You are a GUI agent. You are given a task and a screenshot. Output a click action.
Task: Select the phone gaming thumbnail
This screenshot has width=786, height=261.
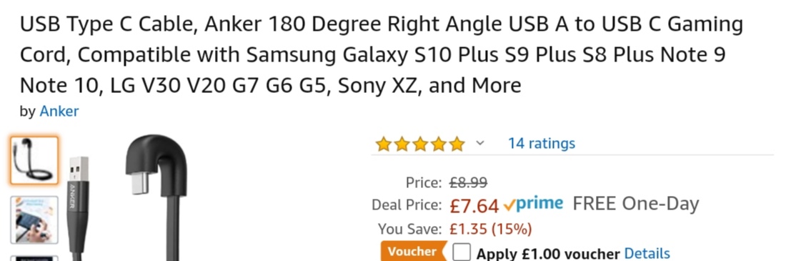coord(34,220)
